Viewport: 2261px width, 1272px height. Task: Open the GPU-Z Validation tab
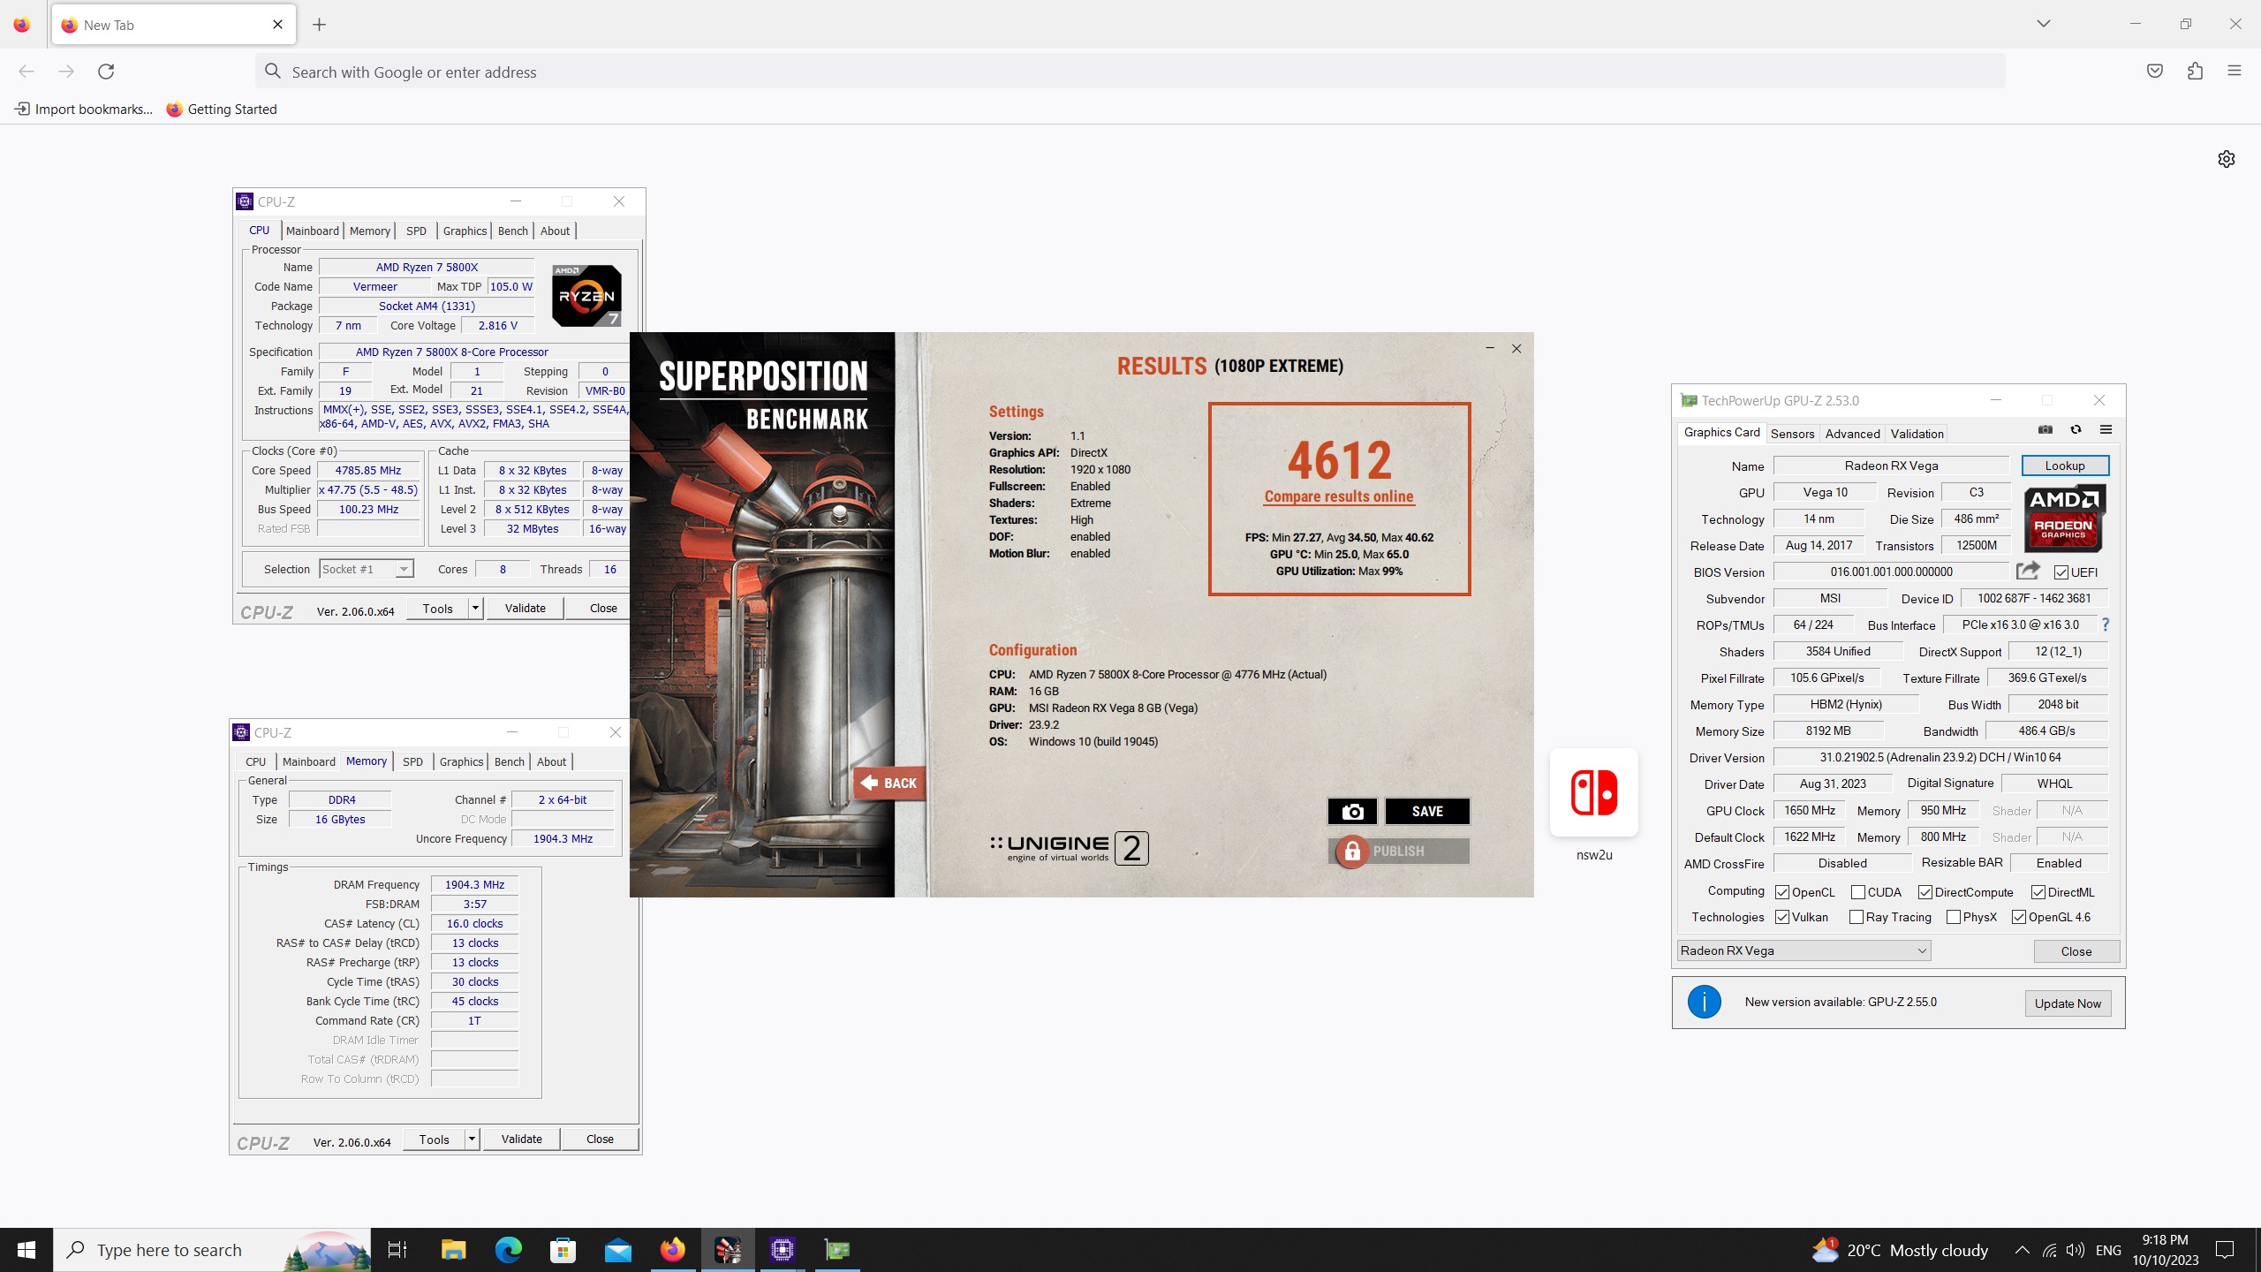tap(1917, 433)
